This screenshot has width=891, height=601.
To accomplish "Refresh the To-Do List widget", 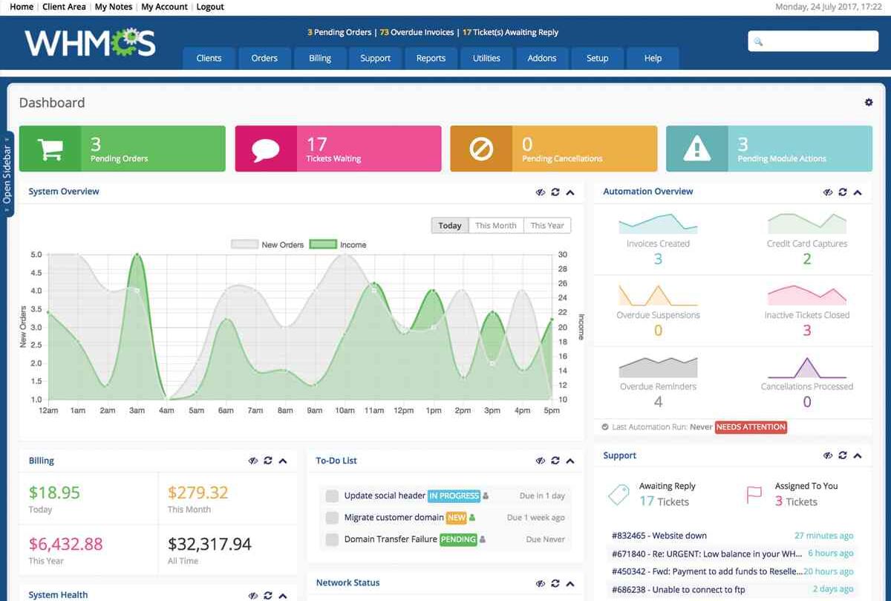I will pos(555,461).
